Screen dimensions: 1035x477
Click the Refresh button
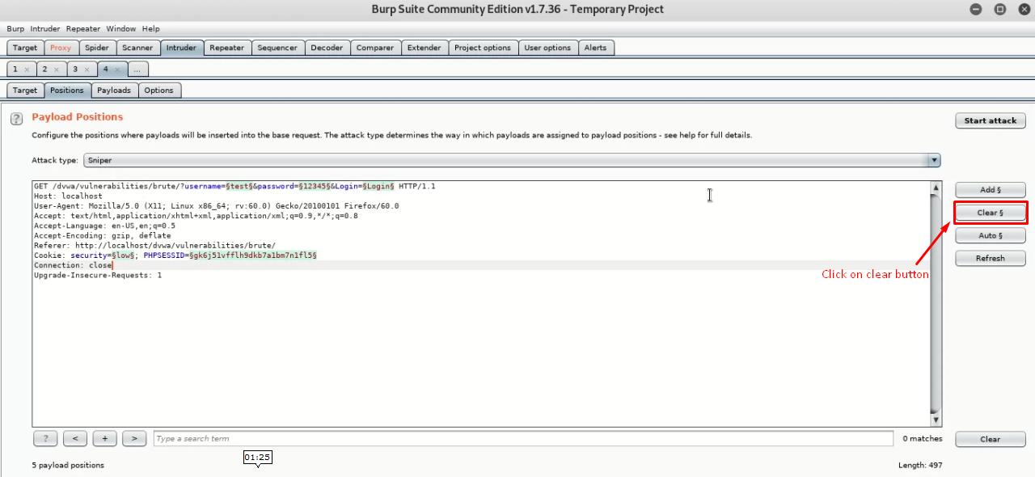(990, 258)
